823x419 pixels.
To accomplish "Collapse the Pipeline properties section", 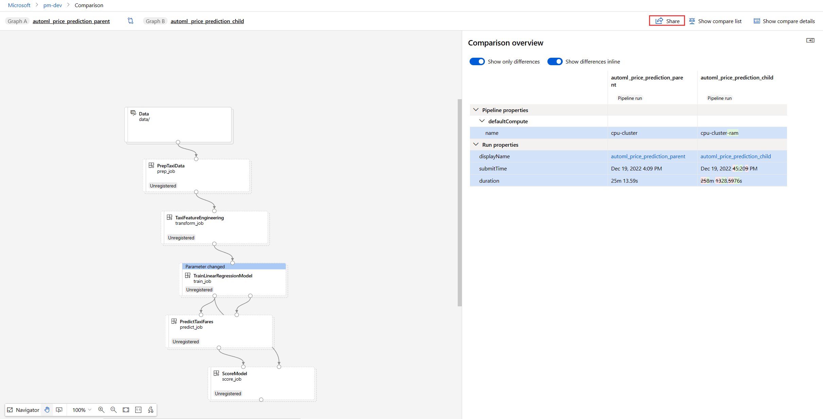I will click(476, 110).
